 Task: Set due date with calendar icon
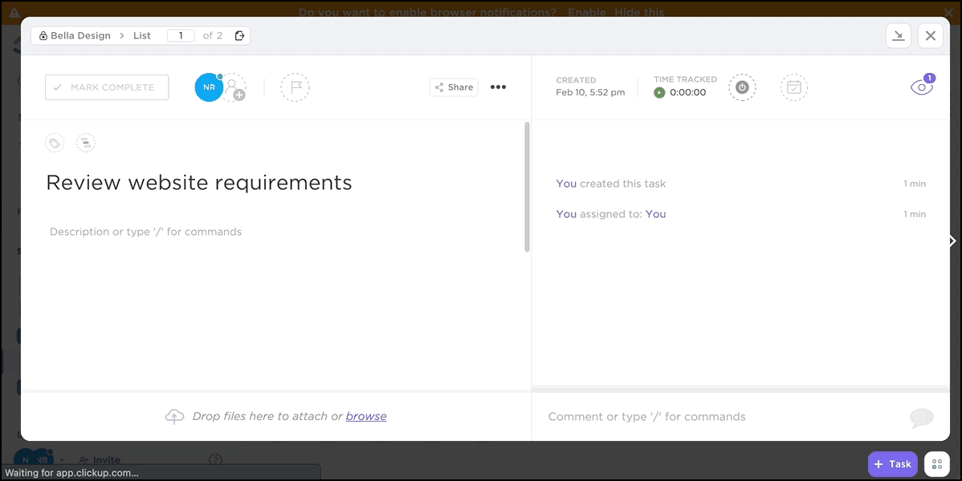[793, 87]
